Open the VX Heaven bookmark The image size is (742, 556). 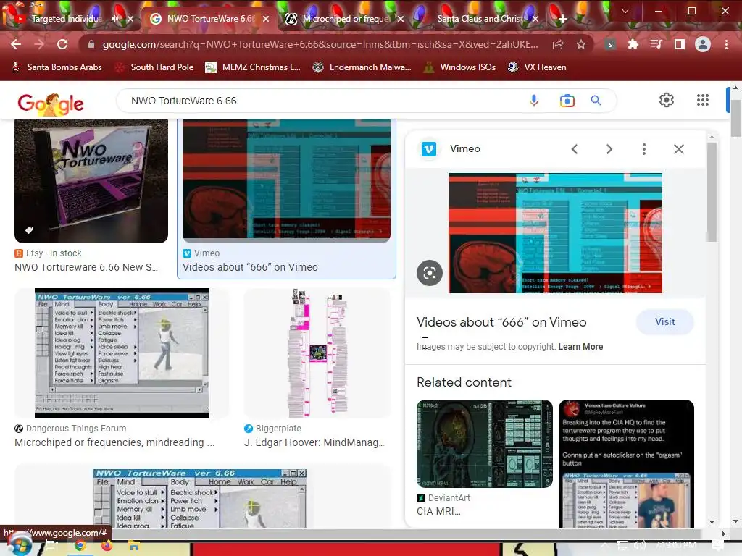point(537,67)
